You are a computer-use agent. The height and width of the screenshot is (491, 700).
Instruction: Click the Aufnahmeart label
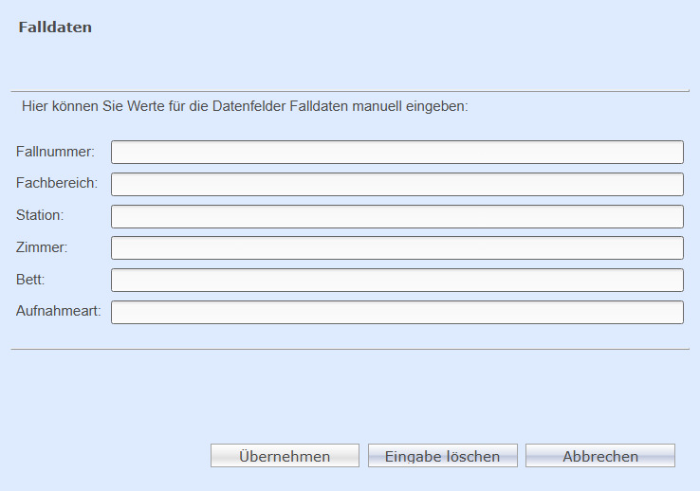pos(59,311)
